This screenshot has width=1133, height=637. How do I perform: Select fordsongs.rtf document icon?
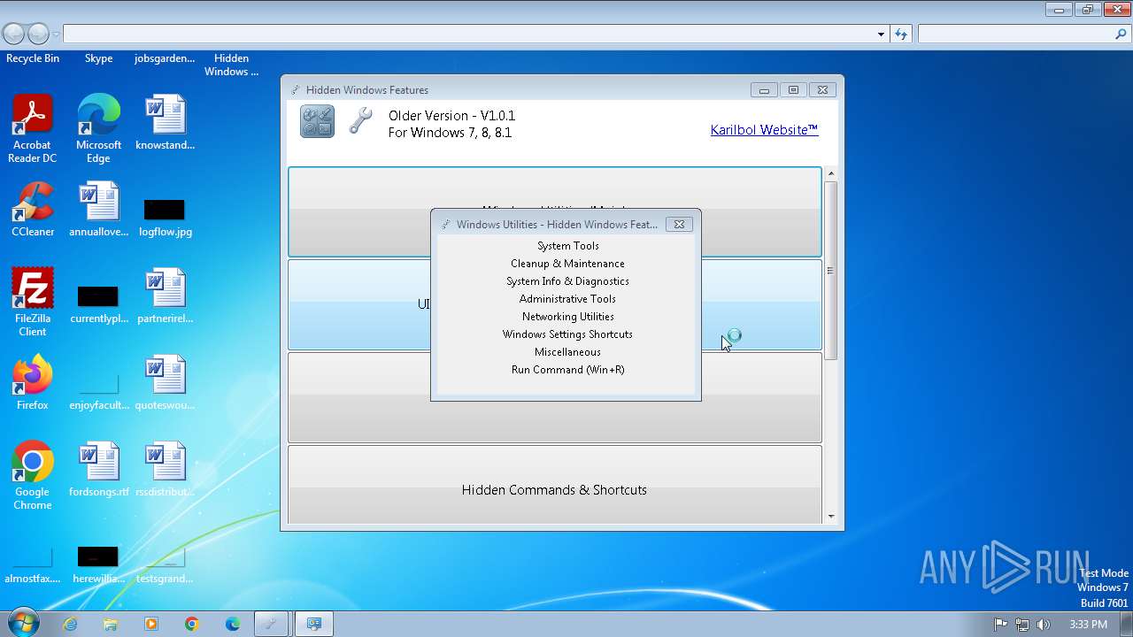tap(98, 470)
